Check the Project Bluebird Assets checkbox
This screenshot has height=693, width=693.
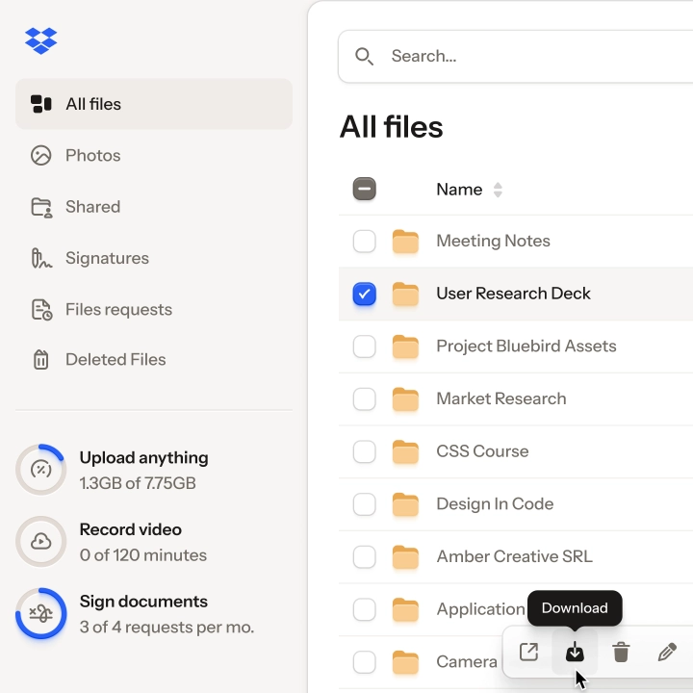(x=364, y=346)
